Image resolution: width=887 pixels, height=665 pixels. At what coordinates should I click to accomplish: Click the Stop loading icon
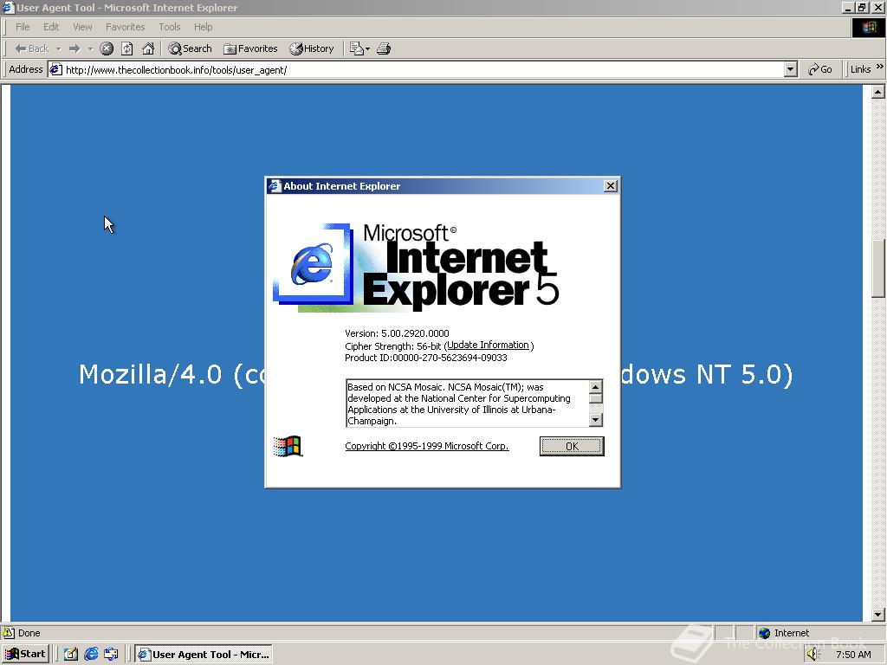point(107,48)
